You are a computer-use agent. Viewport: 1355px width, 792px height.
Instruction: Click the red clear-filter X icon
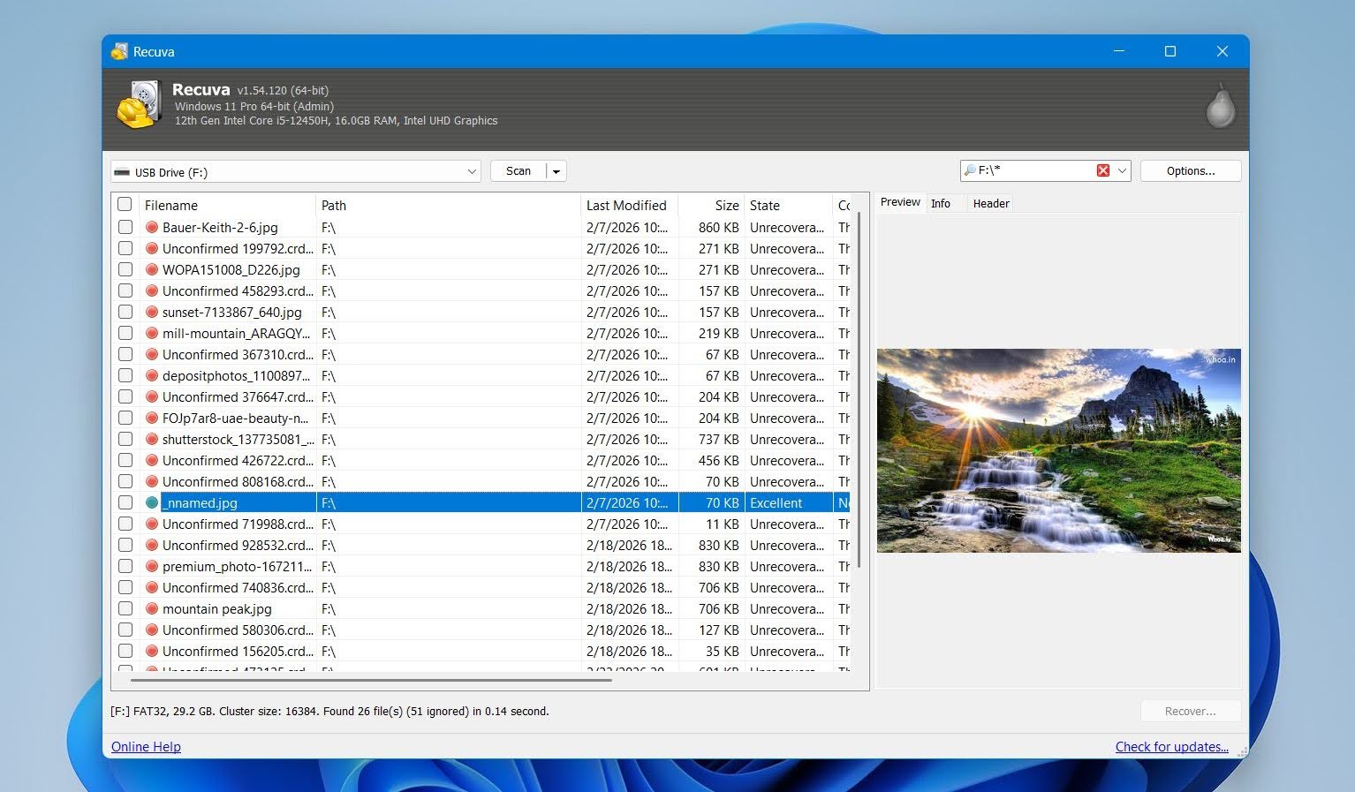1102,170
